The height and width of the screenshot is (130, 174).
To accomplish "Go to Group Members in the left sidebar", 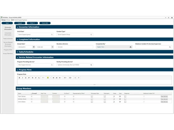I will (8, 53).
